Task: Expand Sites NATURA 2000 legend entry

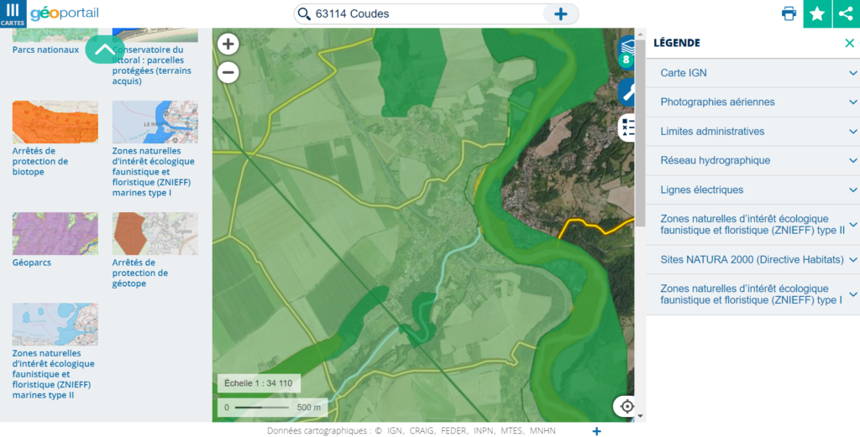Action: click(752, 259)
